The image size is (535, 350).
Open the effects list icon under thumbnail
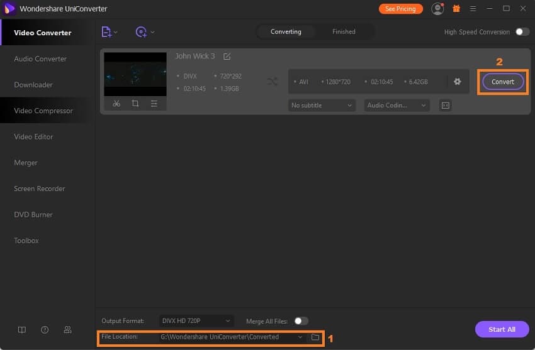coord(154,104)
